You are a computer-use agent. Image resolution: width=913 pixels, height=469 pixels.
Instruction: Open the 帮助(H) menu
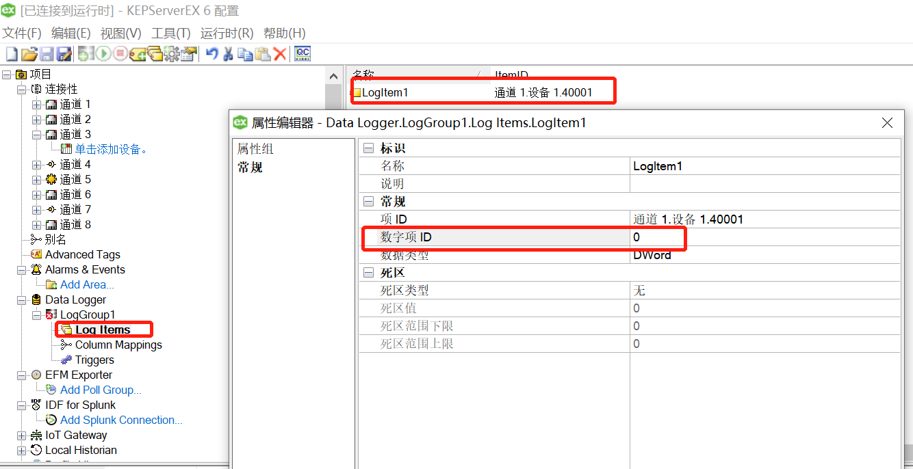285,33
